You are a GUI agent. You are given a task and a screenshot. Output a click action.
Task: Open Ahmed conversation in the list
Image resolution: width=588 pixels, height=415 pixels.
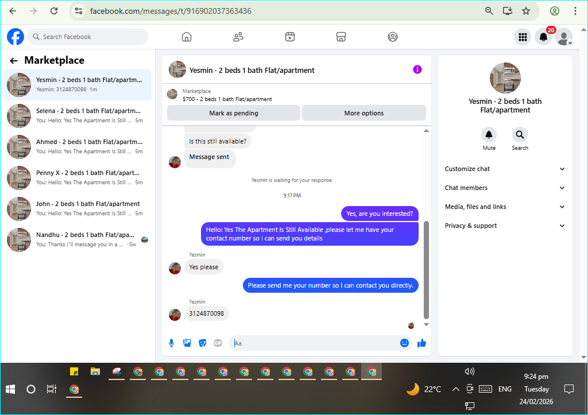click(x=78, y=146)
